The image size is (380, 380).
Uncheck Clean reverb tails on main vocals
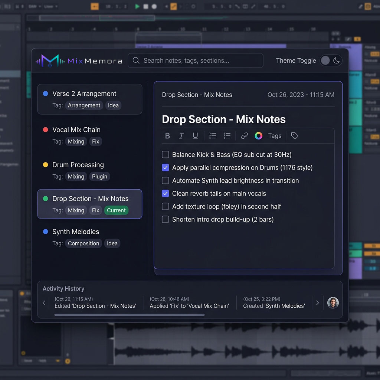click(165, 193)
